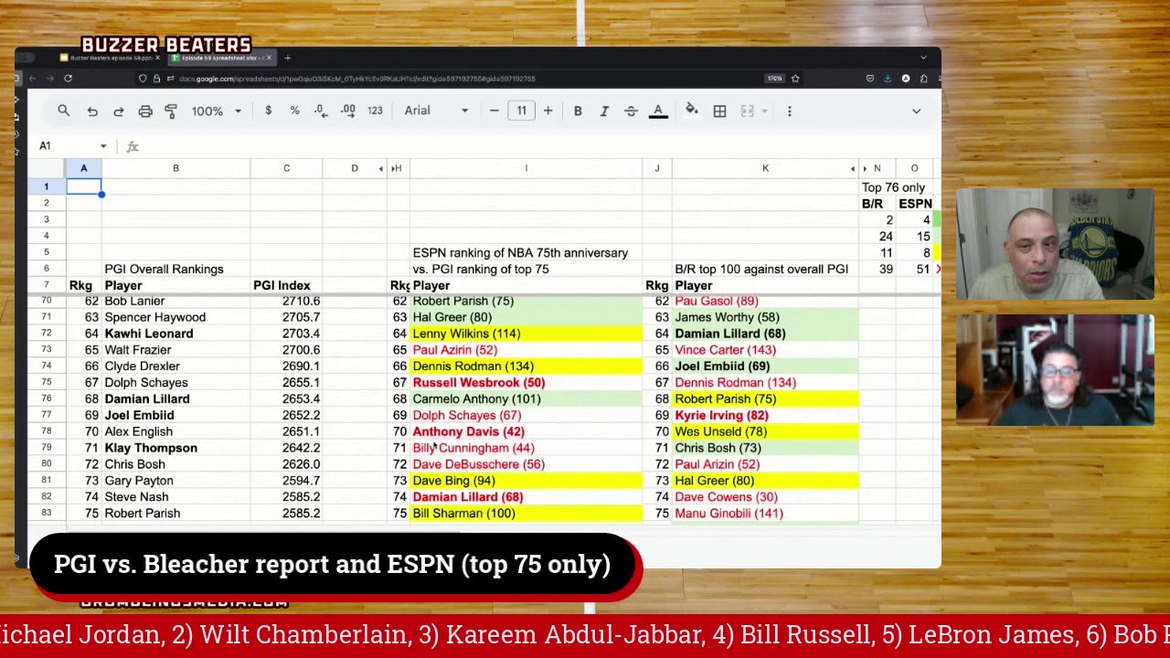Click the 'Kawhi Leonard' cell

coord(175,334)
